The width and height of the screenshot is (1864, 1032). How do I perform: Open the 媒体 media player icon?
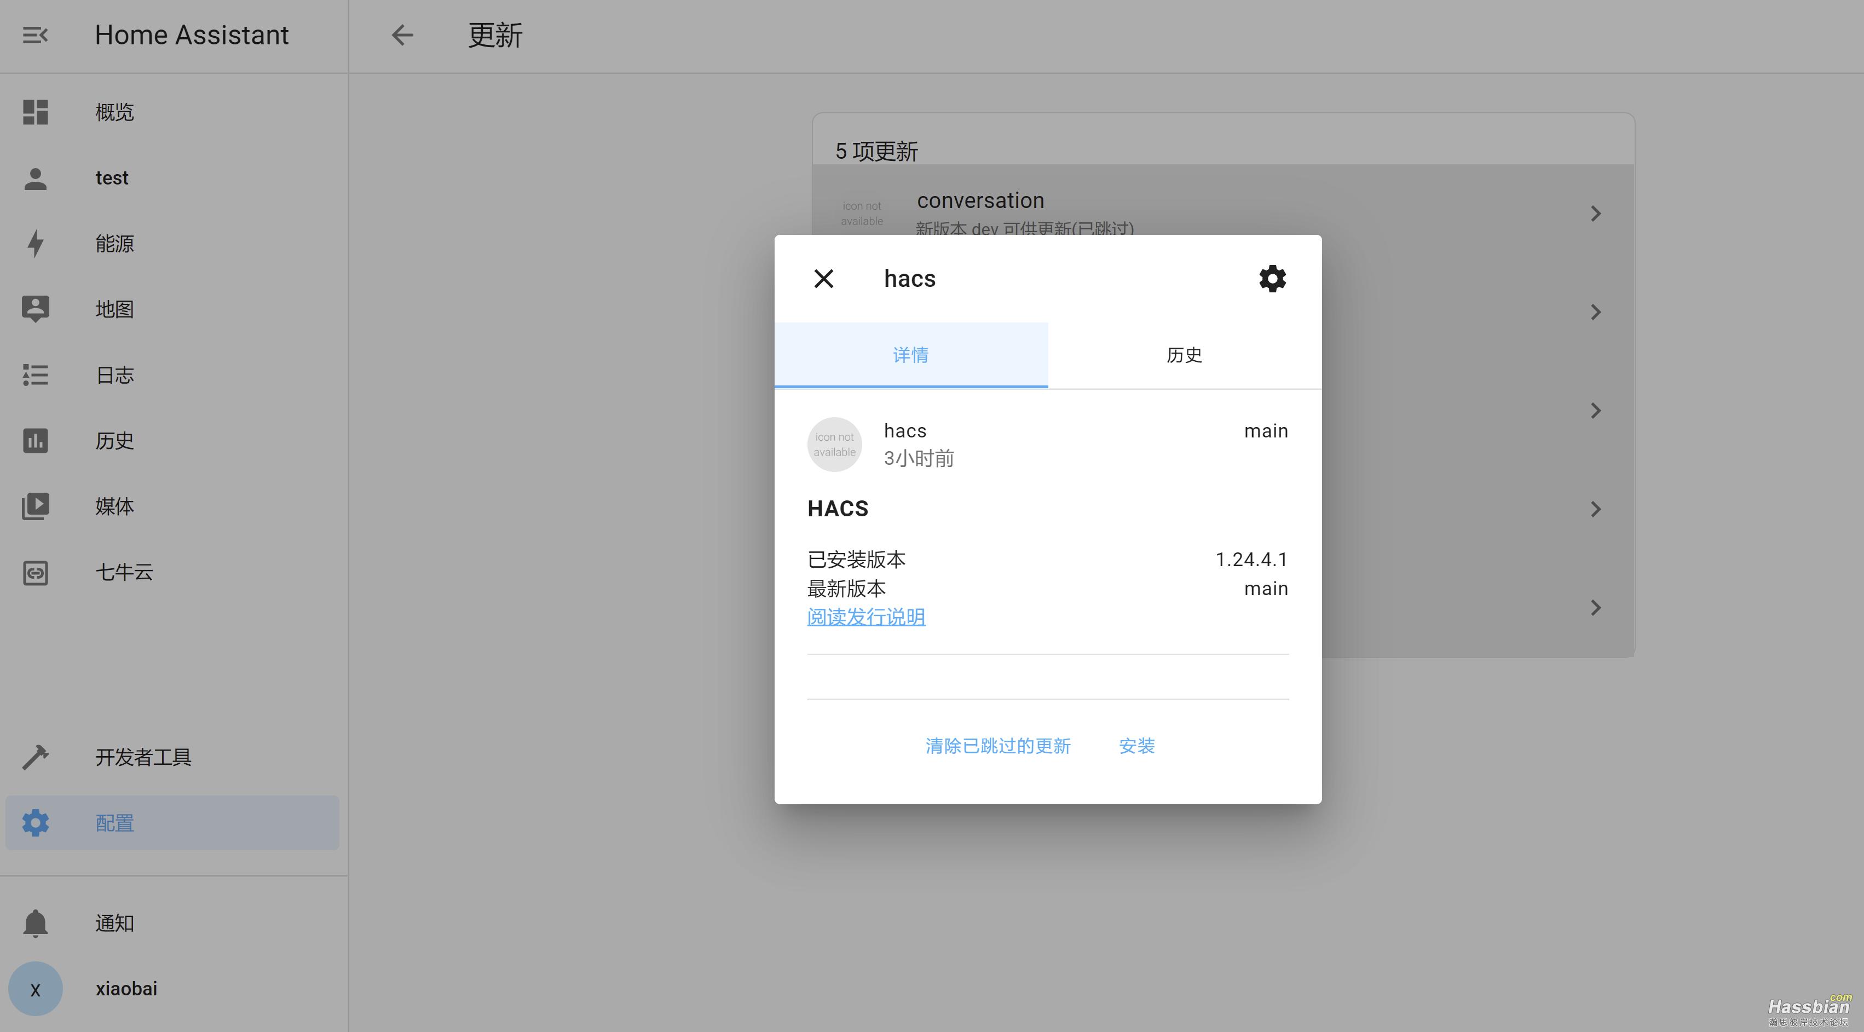coord(34,506)
